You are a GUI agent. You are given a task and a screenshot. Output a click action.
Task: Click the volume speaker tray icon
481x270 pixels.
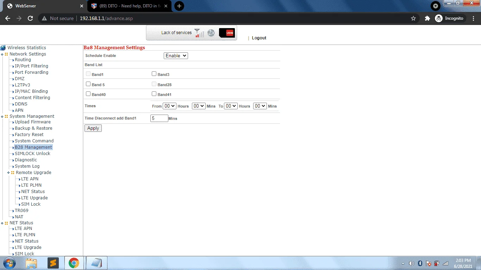pyautogui.click(x=411, y=263)
